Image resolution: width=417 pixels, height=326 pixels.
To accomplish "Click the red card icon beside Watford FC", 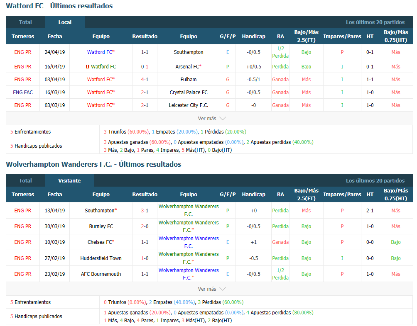I will click(x=87, y=67).
